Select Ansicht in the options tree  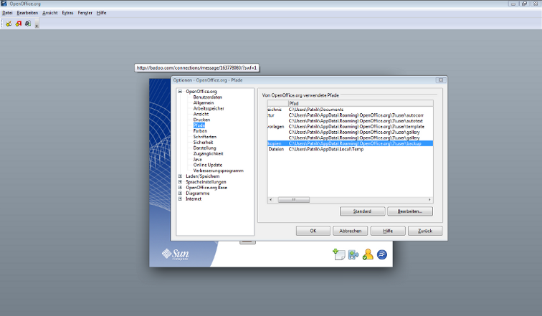201,114
